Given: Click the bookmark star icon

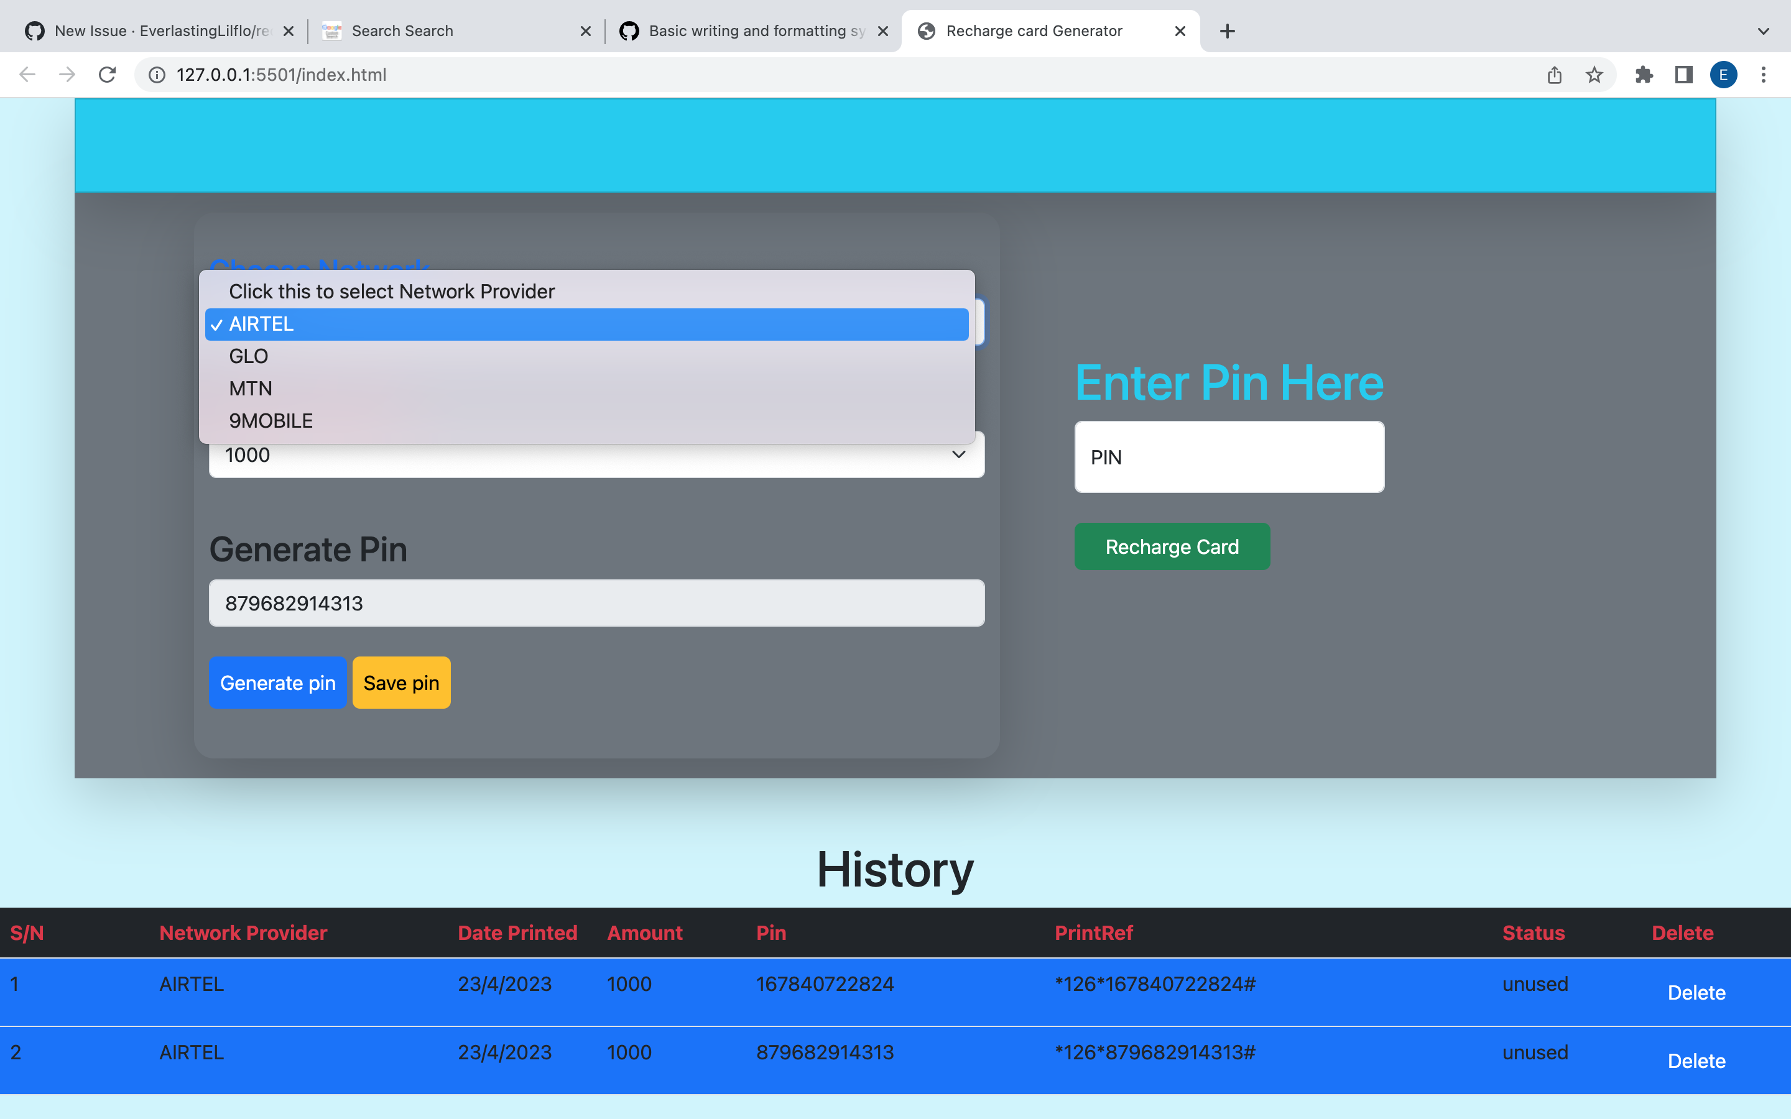Looking at the screenshot, I should (x=1594, y=75).
